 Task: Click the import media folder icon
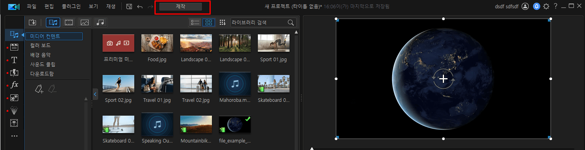tap(32, 22)
